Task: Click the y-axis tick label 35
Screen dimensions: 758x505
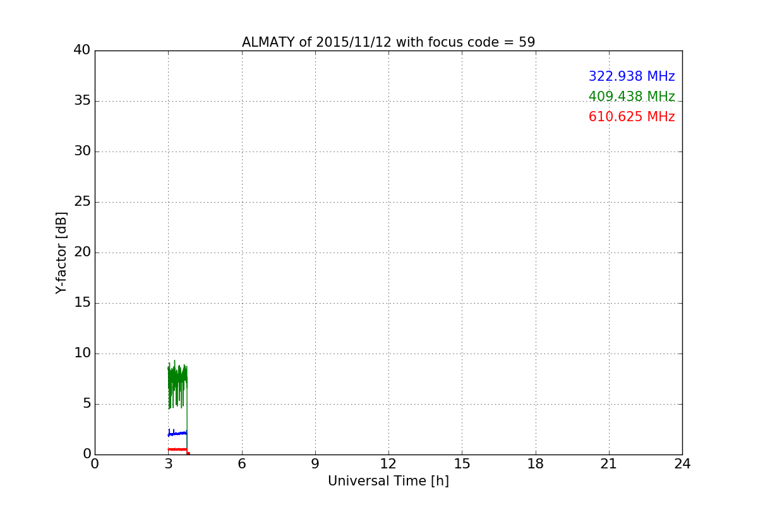Action: pos(82,101)
